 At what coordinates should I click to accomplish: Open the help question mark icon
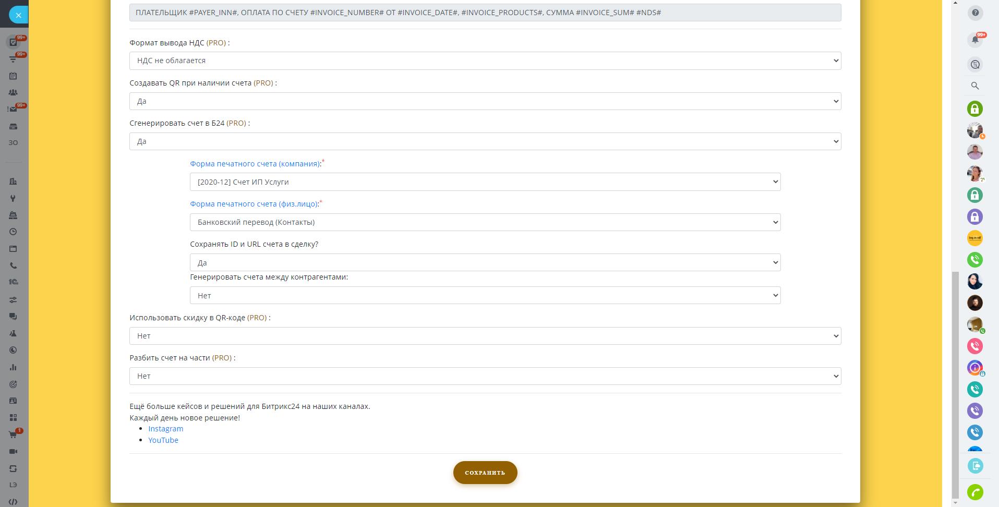pos(975,13)
